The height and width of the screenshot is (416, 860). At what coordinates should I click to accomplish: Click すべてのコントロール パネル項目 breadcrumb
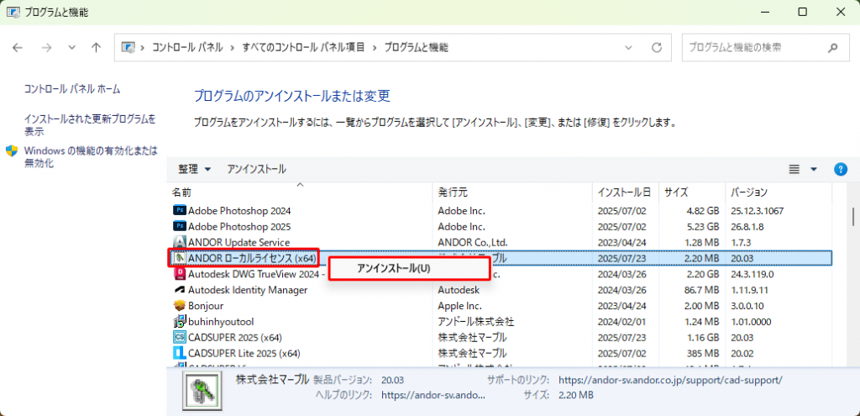pos(304,48)
